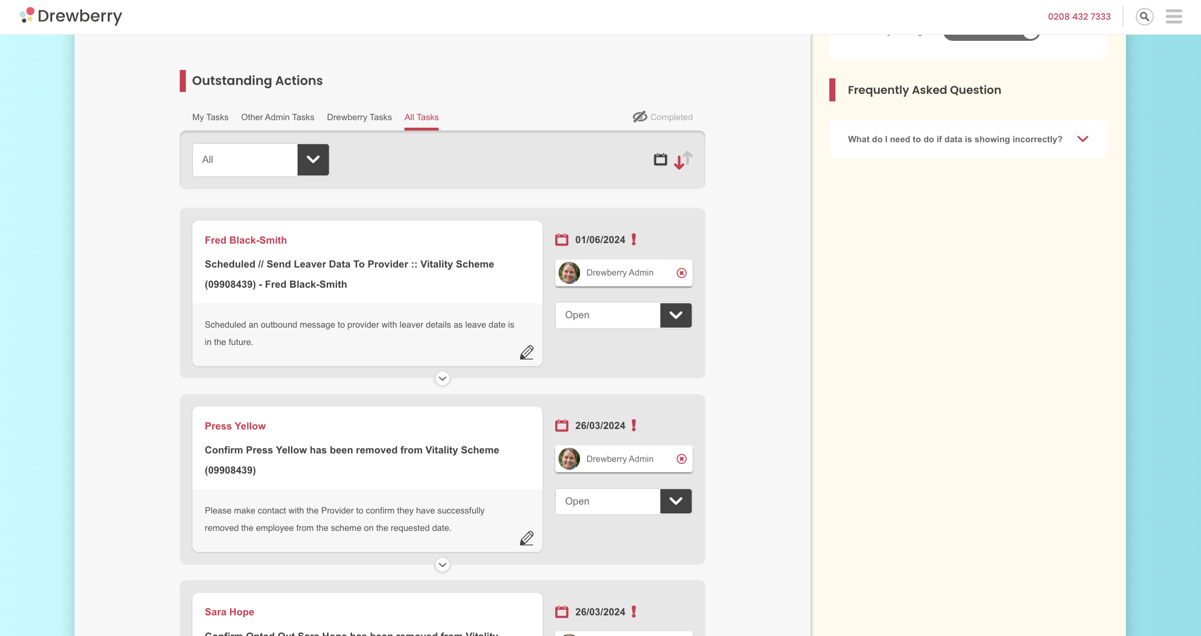1201x636 pixels.
Task: Click the Frequently Asked Question heading
Action: [x=924, y=90]
